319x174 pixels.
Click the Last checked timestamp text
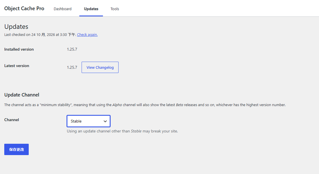point(40,35)
